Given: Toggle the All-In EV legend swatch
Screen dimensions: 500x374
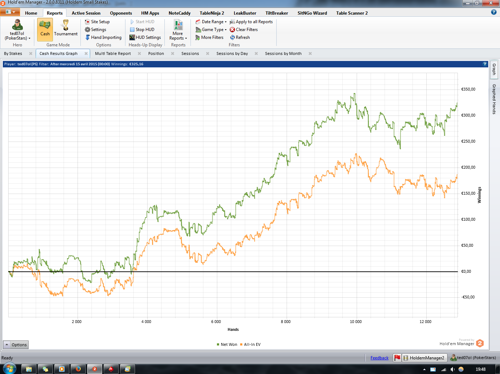Looking at the screenshot, I should [241, 344].
